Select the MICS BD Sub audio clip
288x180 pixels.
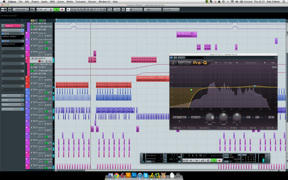tap(187, 35)
